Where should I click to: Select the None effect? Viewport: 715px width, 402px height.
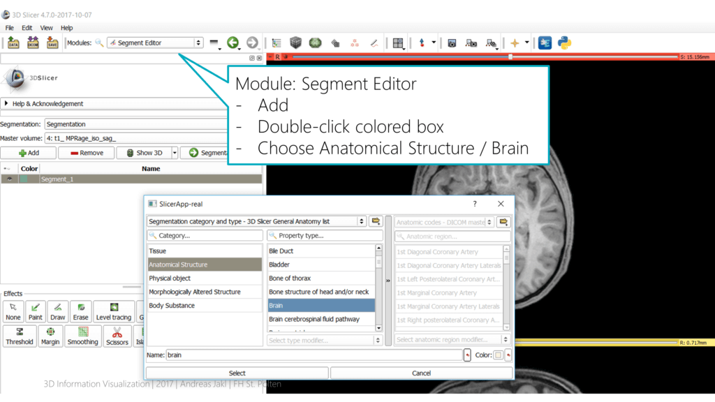[x=13, y=312]
